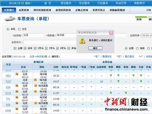This screenshot has width=152, height=114.
Task: Select the 全部 radio next to 始发
Action: (x=126, y=48)
